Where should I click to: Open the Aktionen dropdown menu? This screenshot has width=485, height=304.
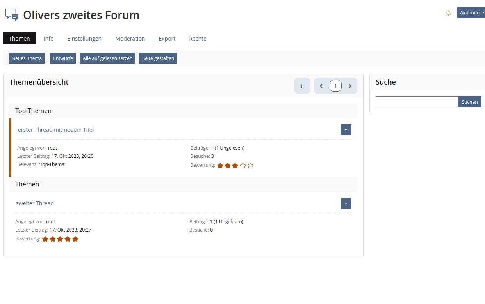(x=471, y=13)
